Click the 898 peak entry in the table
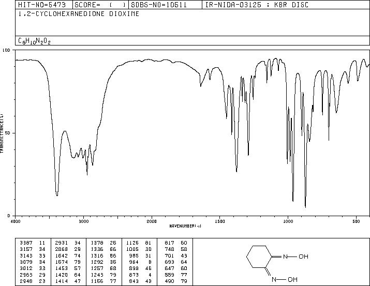This screenshot has height=286, width=370. point(140,268)
